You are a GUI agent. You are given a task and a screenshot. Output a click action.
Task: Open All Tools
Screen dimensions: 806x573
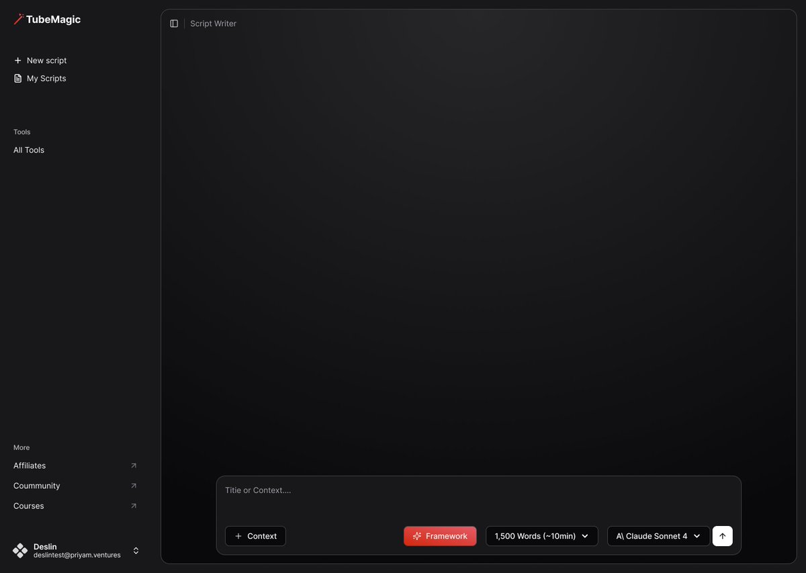[x=29, y=150]
